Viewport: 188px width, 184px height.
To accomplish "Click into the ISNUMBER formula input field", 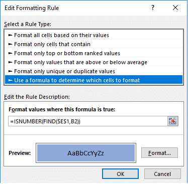I will pos(87,121).
